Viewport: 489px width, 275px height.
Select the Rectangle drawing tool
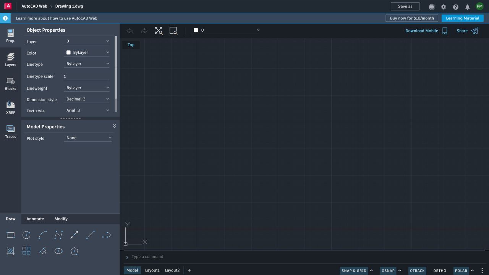pyautogui.click(x=10, y=235)
